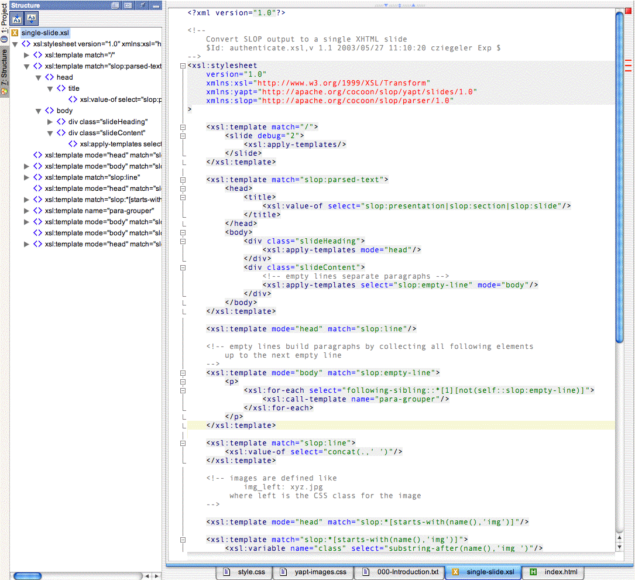Viewport: 635px width, 580px height.
Task: Switch to the style.css editor tab
Action: pyautogui.click(x=244, y=572)
